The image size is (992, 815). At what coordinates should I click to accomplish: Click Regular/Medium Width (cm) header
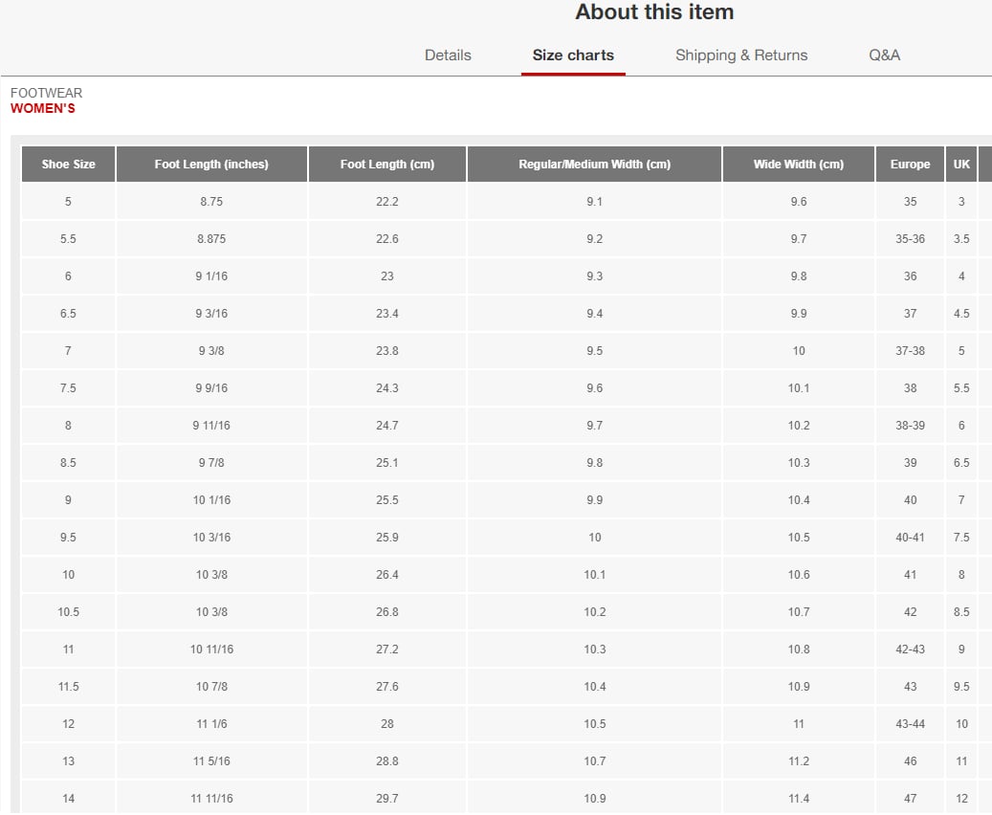click(x=594, y=164)
